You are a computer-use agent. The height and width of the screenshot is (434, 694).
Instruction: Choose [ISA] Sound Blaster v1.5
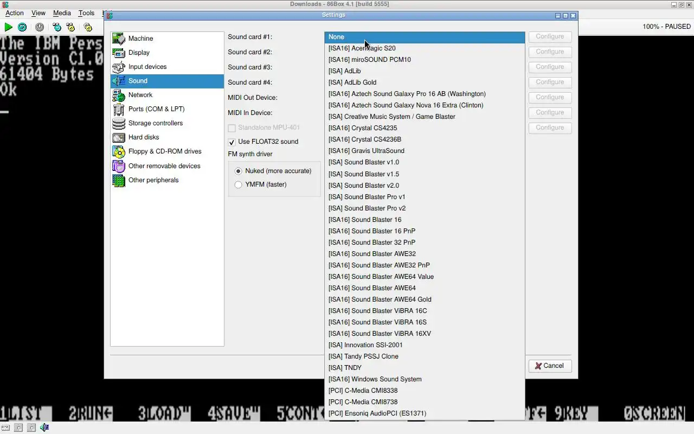pos(425,174)
